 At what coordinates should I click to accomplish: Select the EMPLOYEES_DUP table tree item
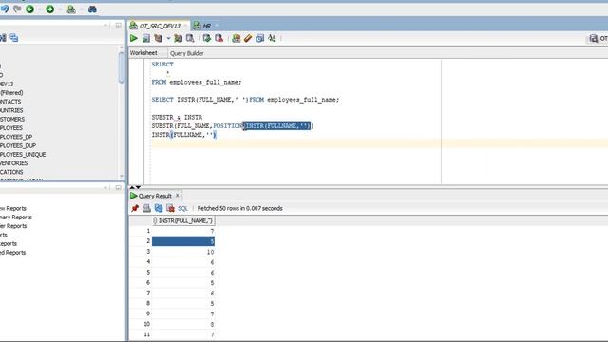(18, 145)
